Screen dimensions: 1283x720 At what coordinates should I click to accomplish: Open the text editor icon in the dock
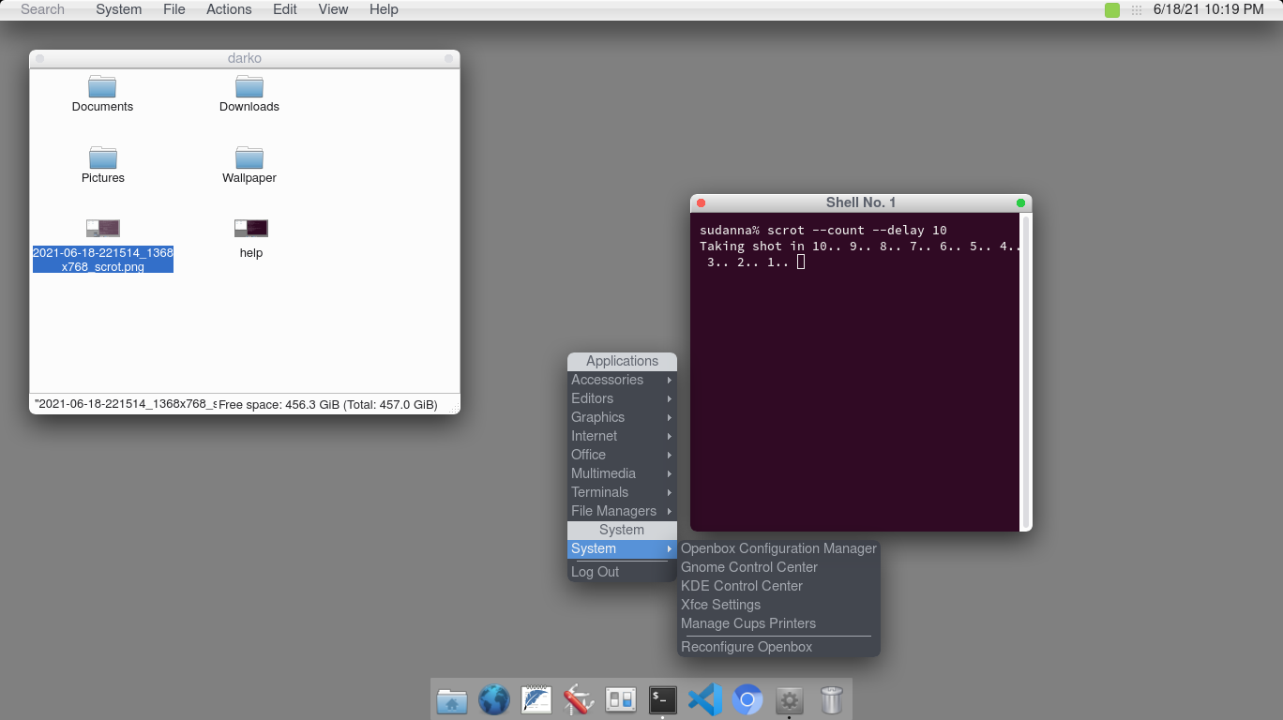point(536,699)
